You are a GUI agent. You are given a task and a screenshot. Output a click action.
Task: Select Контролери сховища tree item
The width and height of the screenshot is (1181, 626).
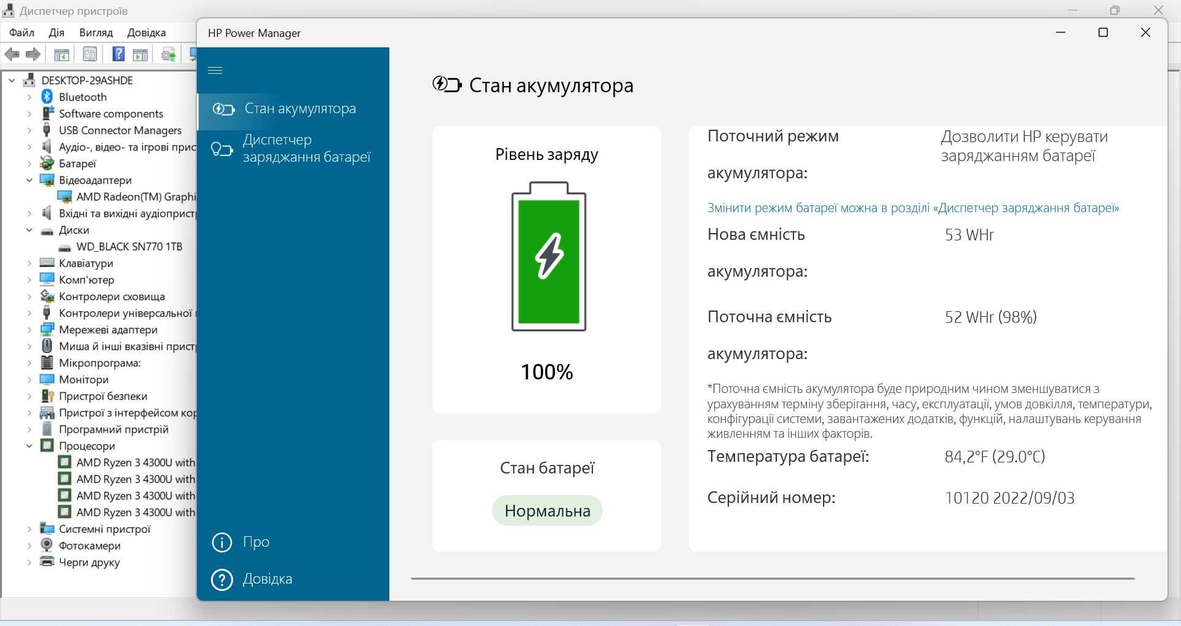pyautogui.click(x=112, y=296)
